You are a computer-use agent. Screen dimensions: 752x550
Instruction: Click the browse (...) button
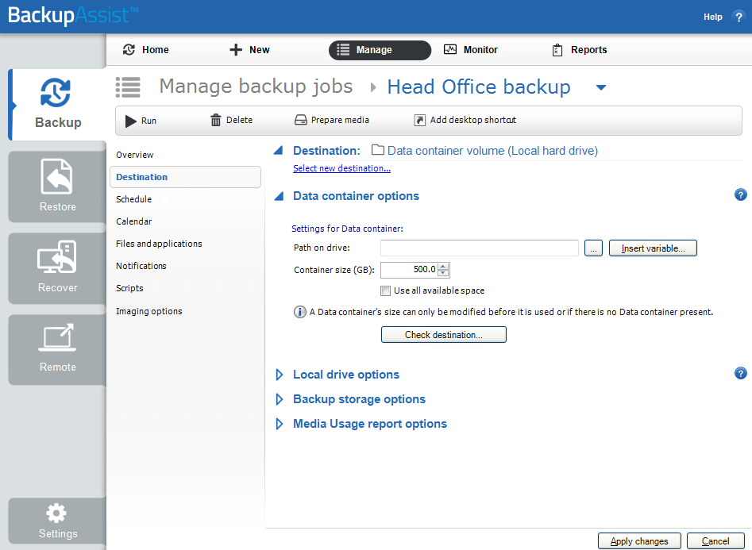pyautogui.click(x=593, y=248)
